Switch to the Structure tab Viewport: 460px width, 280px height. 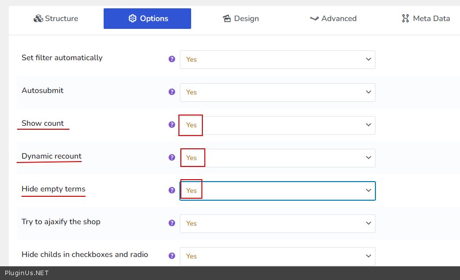[56, 19]
